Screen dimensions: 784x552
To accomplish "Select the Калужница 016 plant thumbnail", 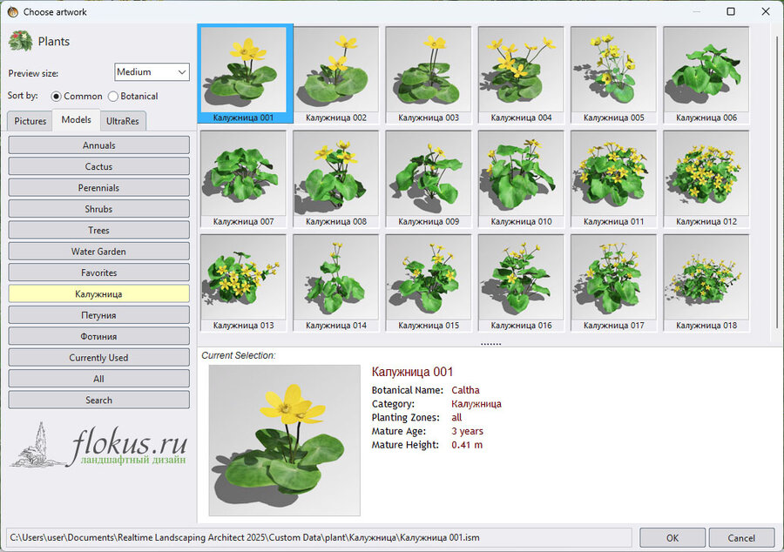I will click(x=521, y=282).
